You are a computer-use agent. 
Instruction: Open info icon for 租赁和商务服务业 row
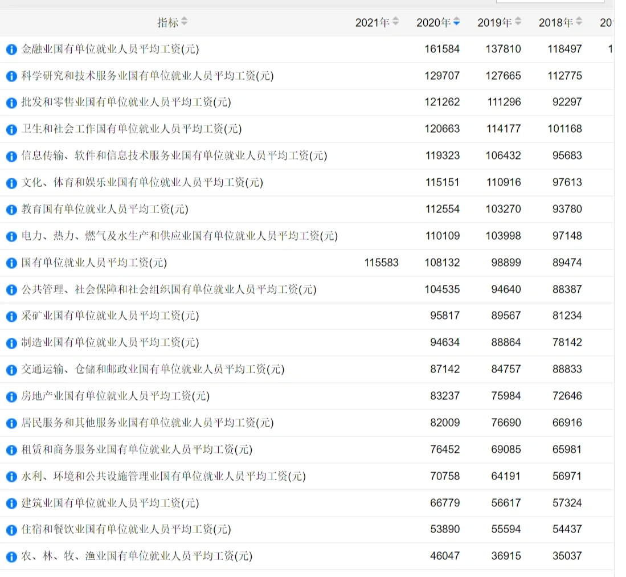[x=11, y=450]
